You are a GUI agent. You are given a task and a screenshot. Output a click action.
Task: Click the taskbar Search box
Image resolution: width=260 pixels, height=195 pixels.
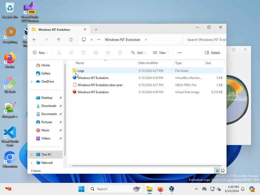tap(116, 189)
